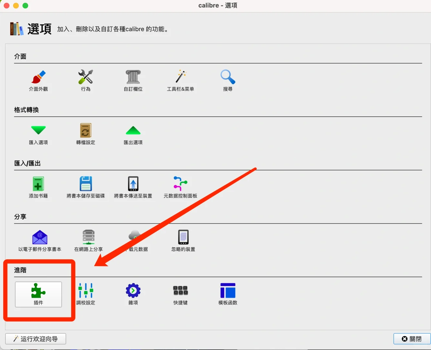Open 添加书籍 green plus book icon
The height and width of the screenshot is (350, 431).
pyautogui.click(x=38, y=184)
